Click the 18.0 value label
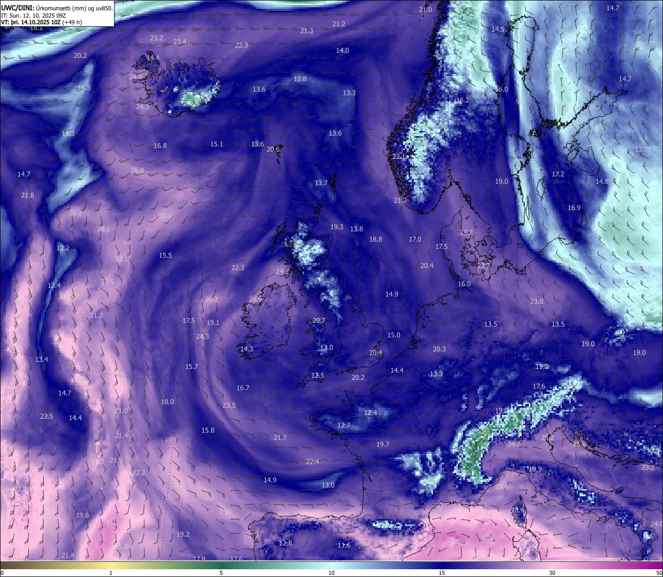Viewport: 663px width, 577px height. click(167, 402)
